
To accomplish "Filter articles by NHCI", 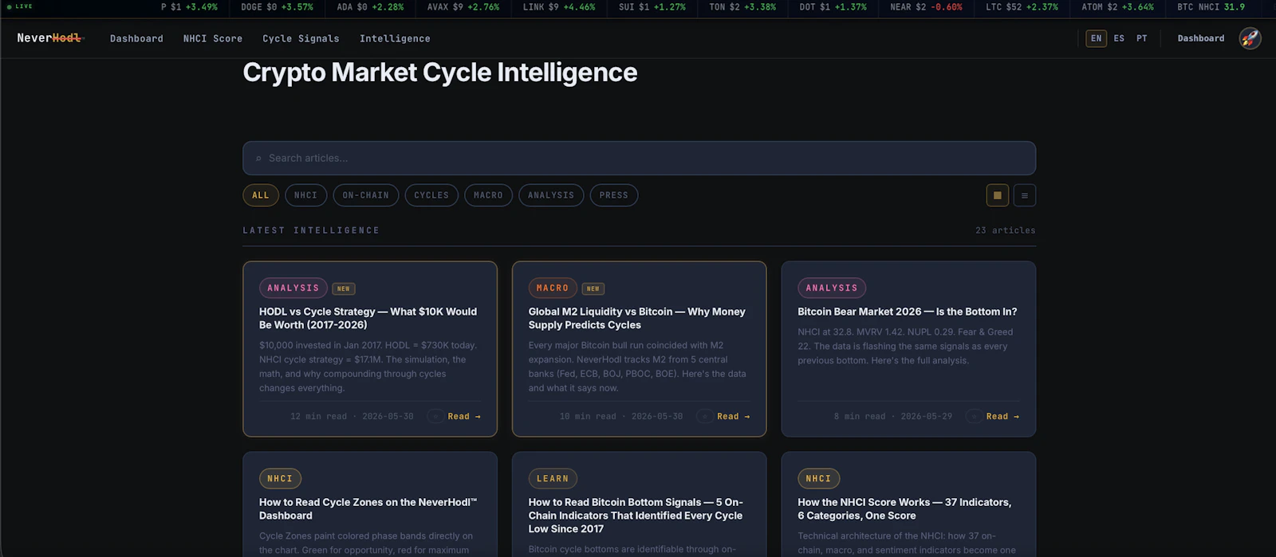I will point(305,195).
